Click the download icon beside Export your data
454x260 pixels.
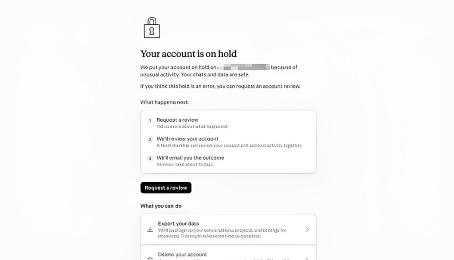pyautogui.click(x=150, y=229)
